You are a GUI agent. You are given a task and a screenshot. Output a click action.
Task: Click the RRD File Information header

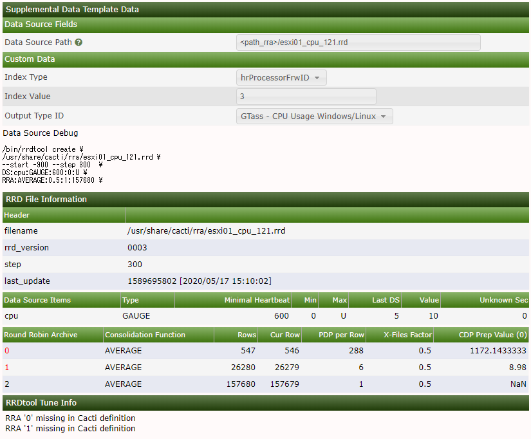(x=265, y=199)
